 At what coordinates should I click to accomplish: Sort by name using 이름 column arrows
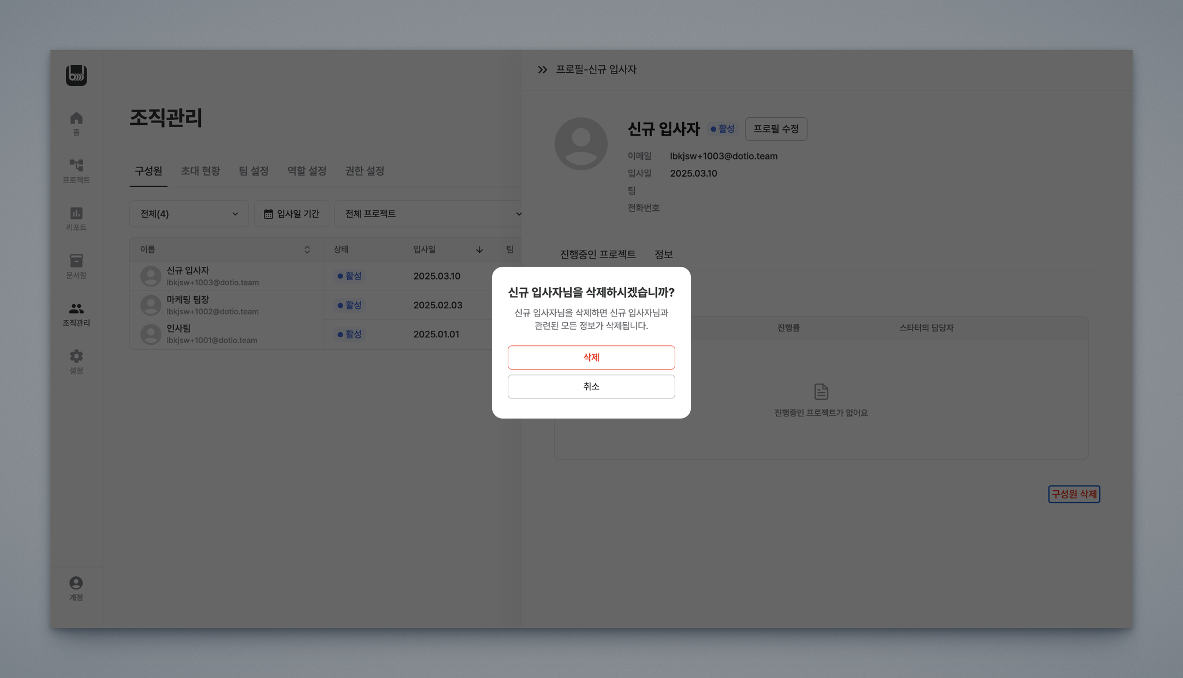point(307,249)
